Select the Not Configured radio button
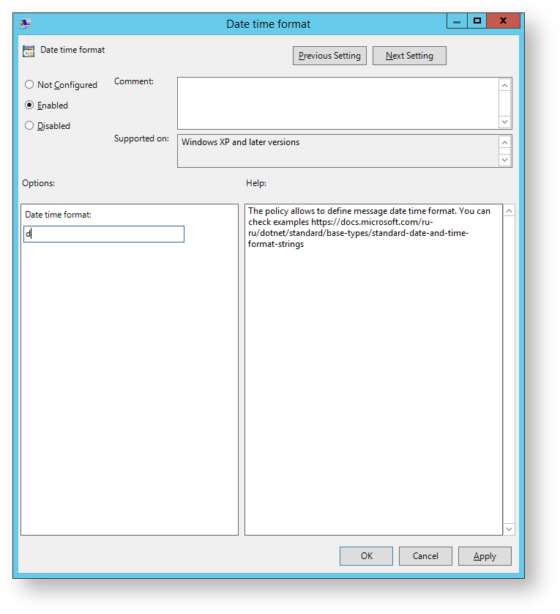This screenshot has height=614, width=560. [29, 85]
